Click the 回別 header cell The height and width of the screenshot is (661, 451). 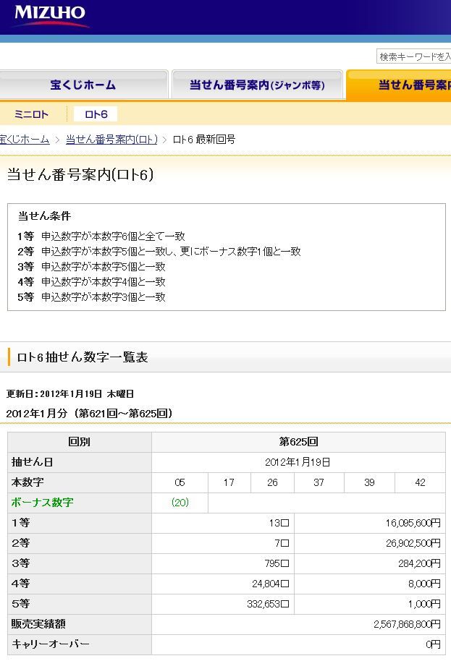click(80, 442)
